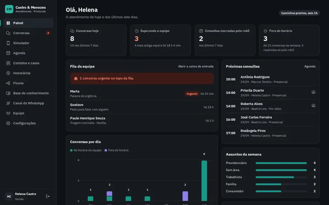The width and height of the screenshot is (329, 205).
Task: Select Antônia Rodrigues's 10:00 appointment
Action: click(271, 79)
